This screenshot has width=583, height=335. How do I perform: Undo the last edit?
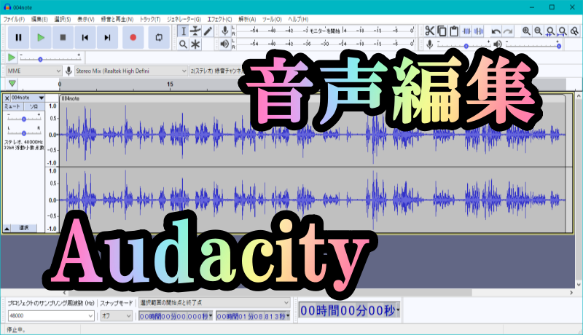pos(496,31)
